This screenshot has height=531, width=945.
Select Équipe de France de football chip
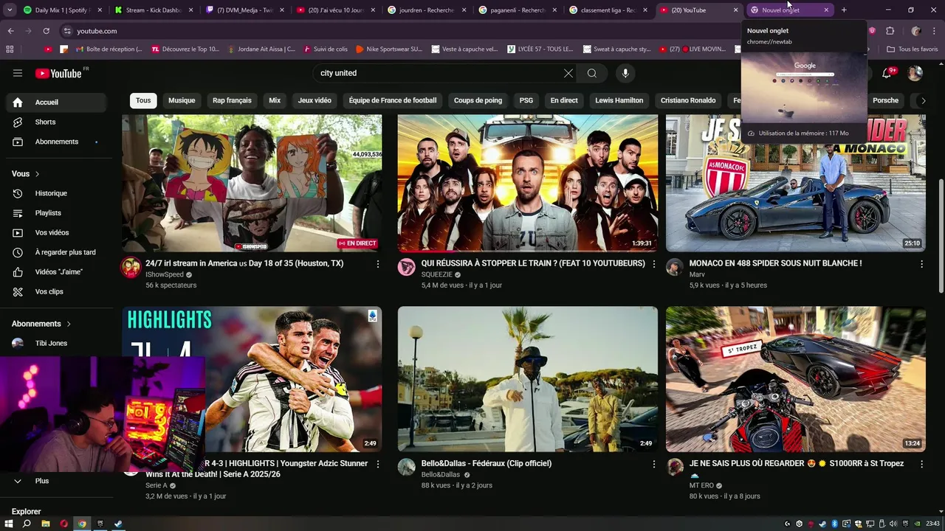click(x=393, y=100)
